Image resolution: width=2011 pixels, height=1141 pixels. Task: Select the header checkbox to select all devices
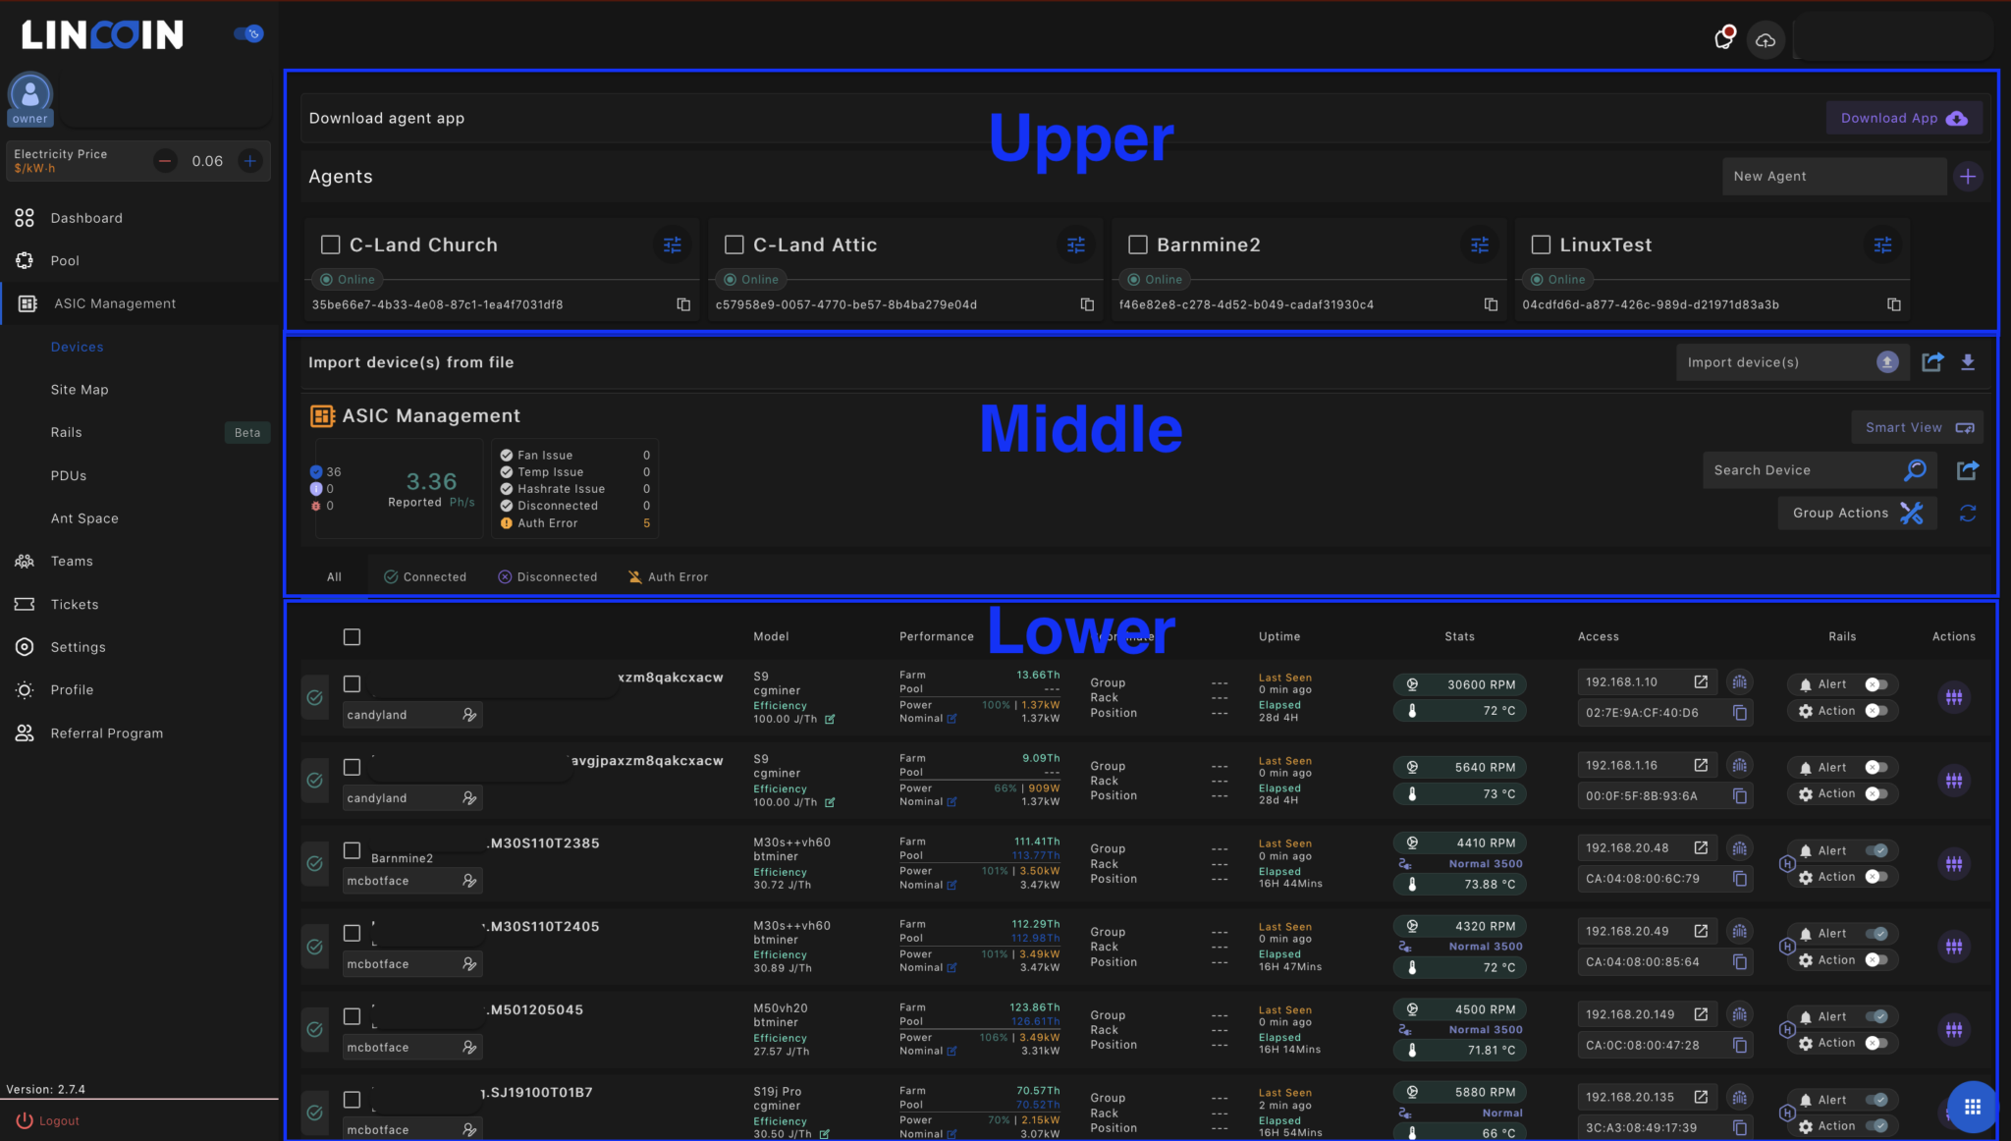(x=352, y=636)
